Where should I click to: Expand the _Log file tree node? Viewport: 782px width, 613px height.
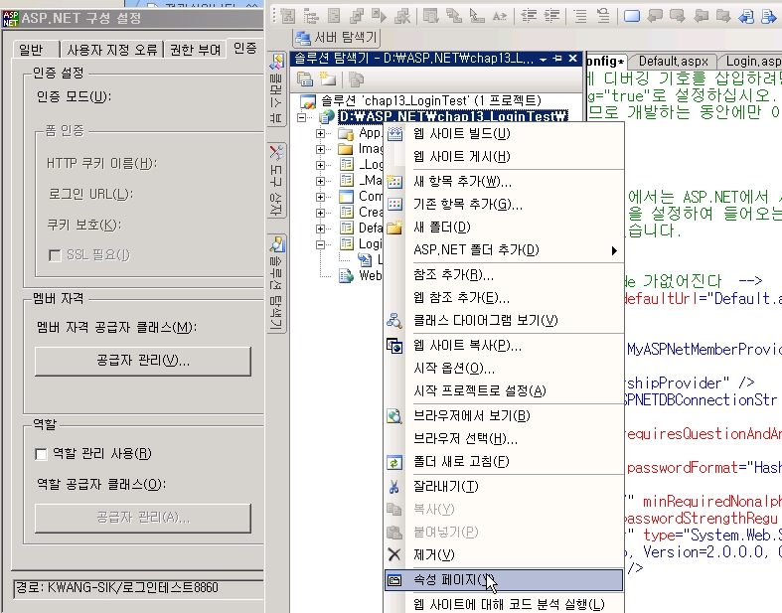point(320,165)
